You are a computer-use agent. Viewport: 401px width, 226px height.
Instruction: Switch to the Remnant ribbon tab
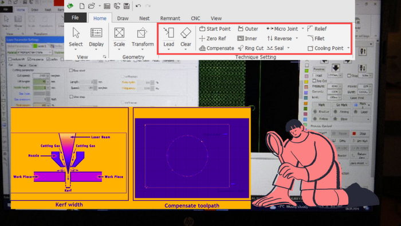coord(170,18)
